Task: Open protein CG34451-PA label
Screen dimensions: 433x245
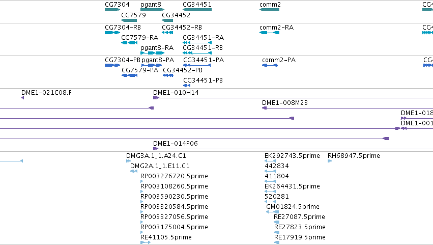Action: tap(204, 60)
